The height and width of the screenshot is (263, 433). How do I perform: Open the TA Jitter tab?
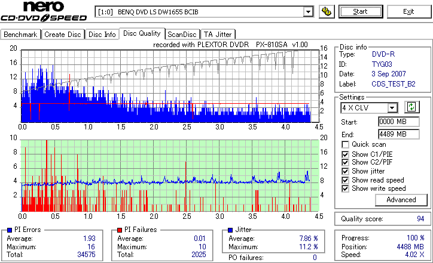click(218, 35)
